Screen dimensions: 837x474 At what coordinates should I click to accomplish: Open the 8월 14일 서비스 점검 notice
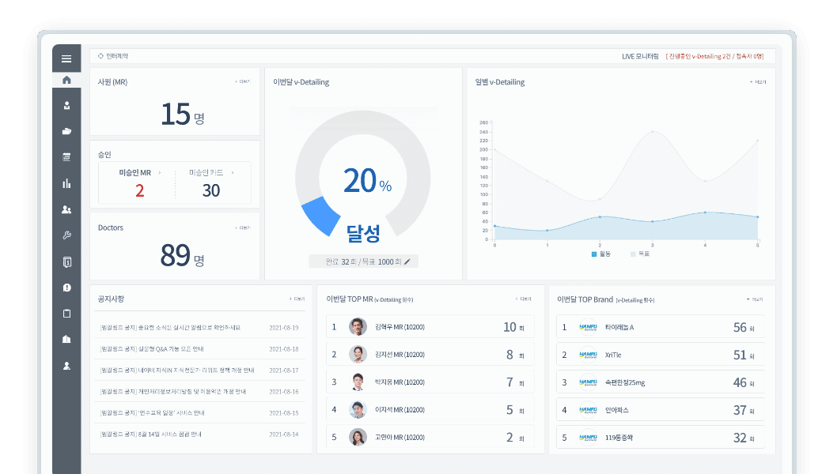[199, 434]
